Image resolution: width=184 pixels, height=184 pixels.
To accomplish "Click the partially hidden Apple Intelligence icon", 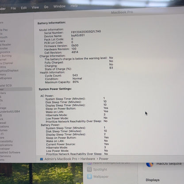I will pyautogui.click(x=89, y=163).
